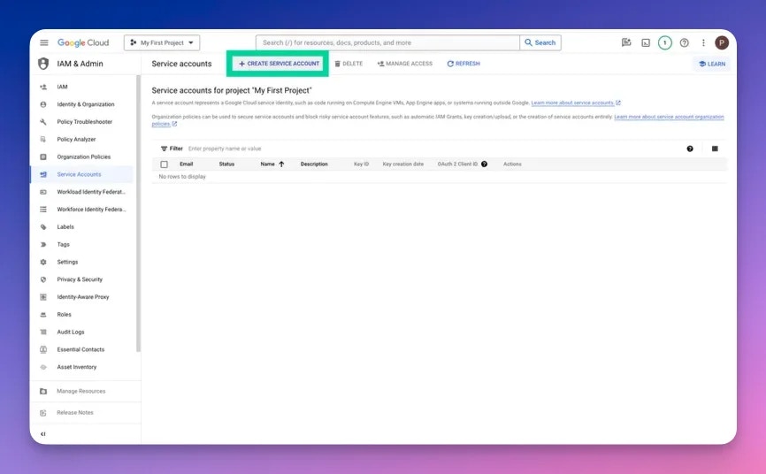Refresh the service accounts list
The height and width of the screenshot is (474, 766).
(463, 64)
